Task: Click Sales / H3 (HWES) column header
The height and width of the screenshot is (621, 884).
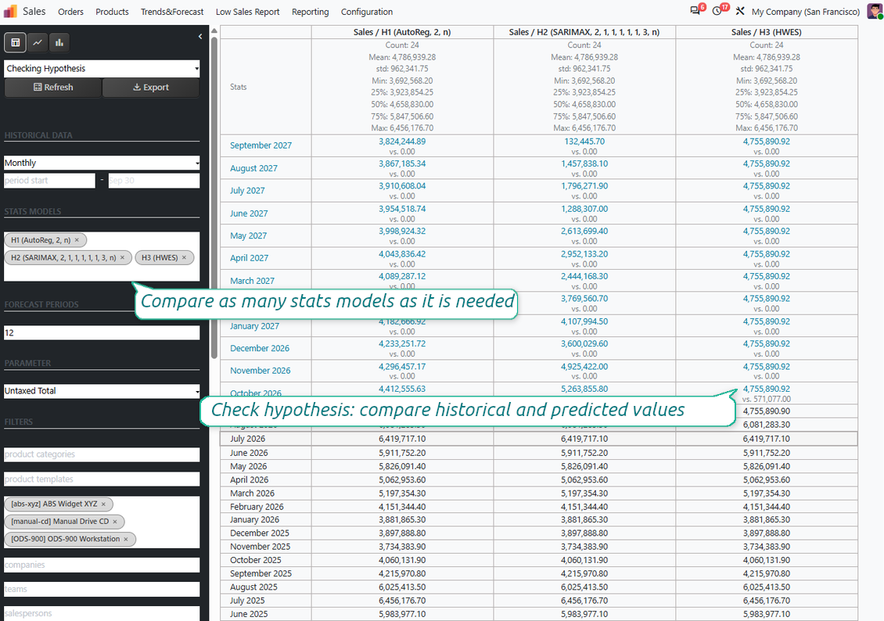Action: [766, 32]
